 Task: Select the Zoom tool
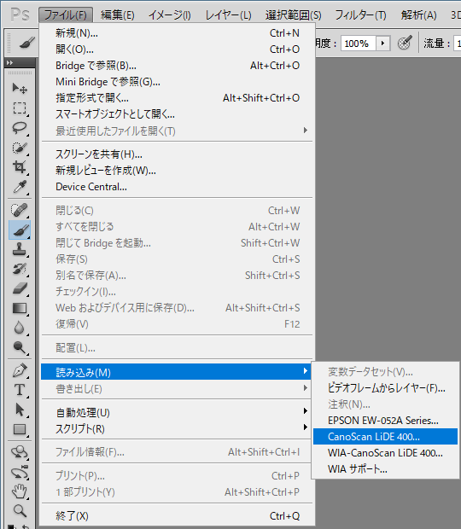coord(20,511)
